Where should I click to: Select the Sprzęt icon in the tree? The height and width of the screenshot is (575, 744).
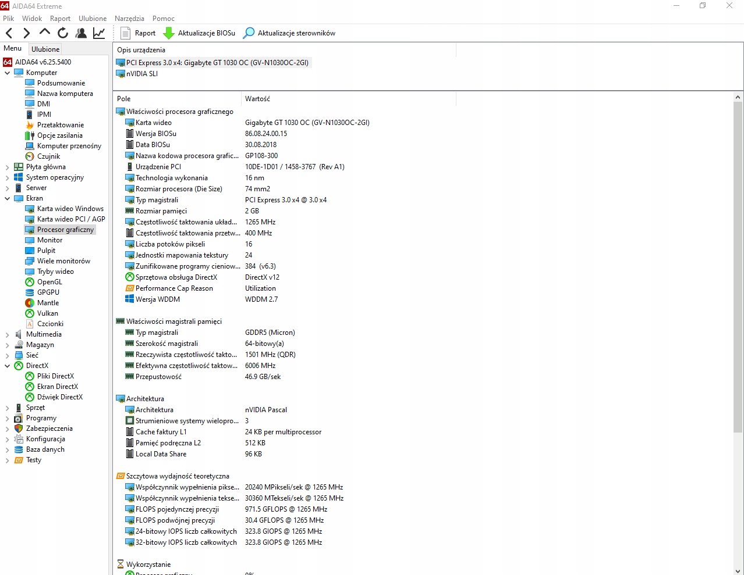tap(19, 408)
